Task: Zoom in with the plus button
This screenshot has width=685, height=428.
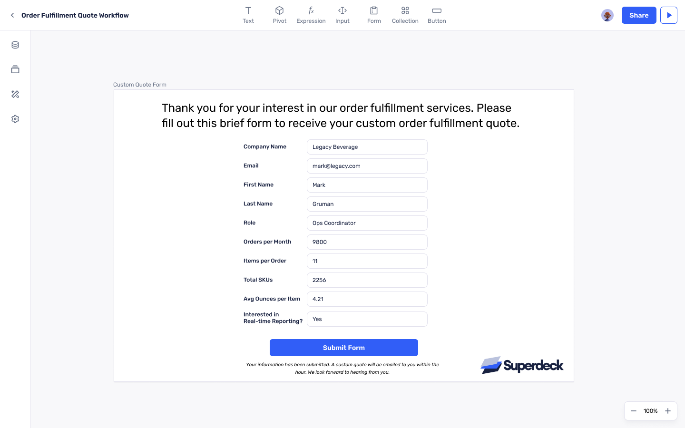Action: point(668,411)
